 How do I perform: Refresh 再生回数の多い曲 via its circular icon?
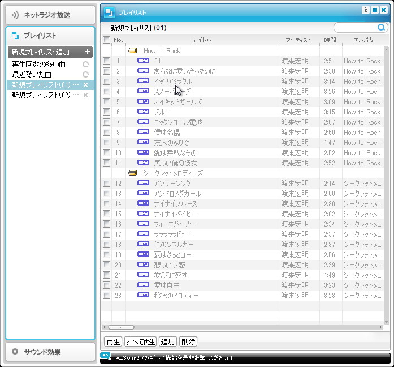point(86,65)
